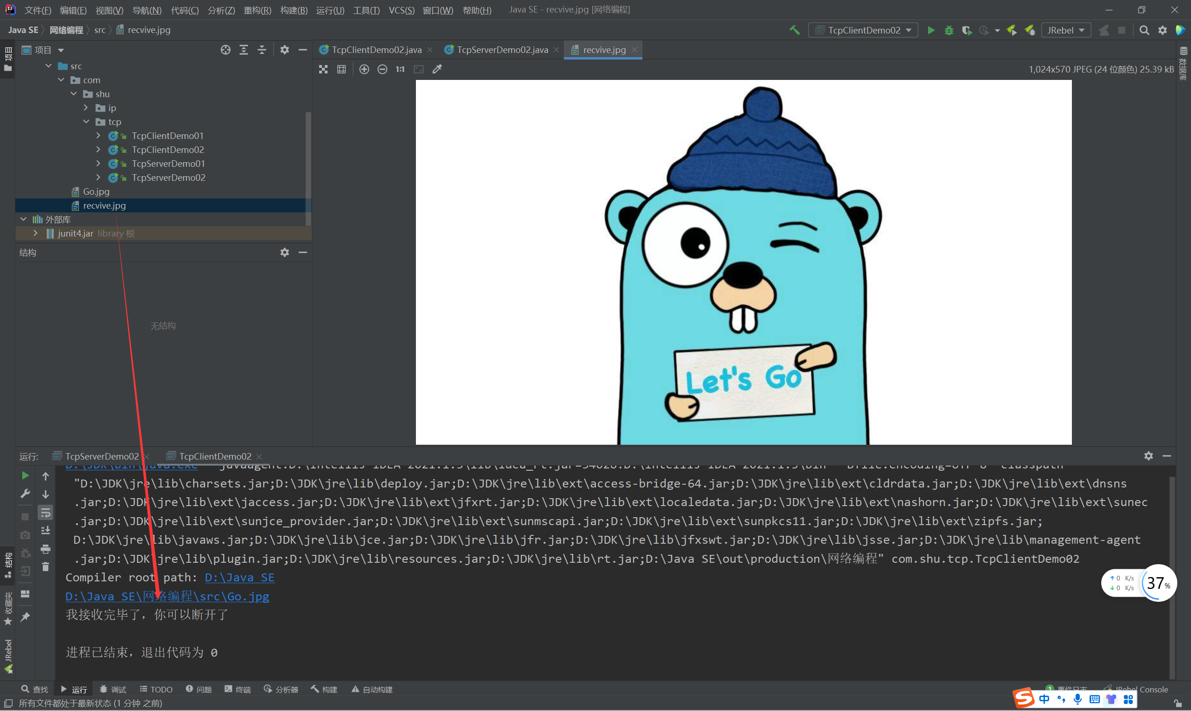Image resolution: width=1191 pixels, height=711 pixels.
Task: Pin the run tab
Action: 26,617
